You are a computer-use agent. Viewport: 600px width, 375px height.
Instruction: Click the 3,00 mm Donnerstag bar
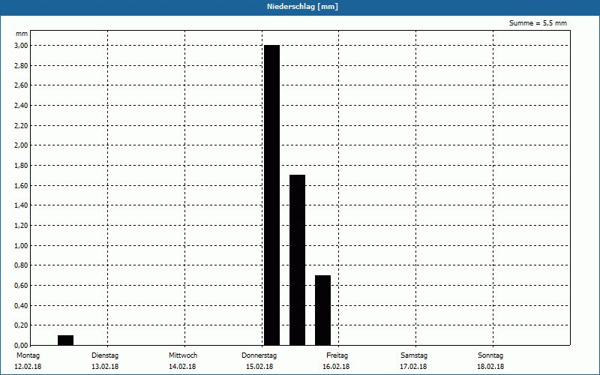click(x=272, y=195)
